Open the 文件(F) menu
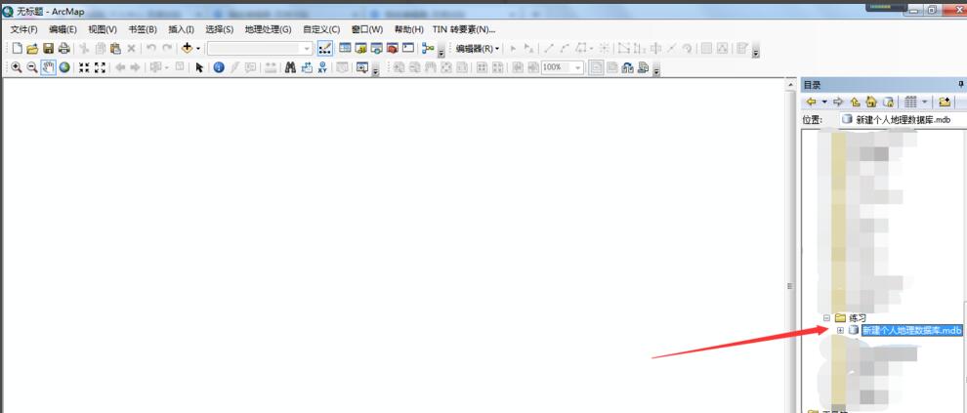 [x=24, y=29]
